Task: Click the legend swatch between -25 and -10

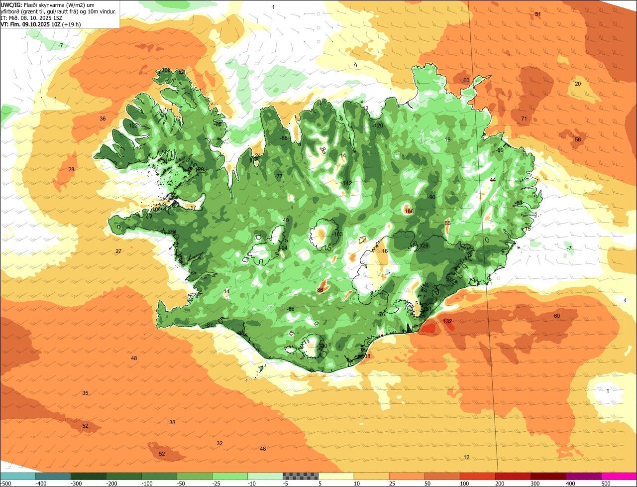Action: point(229,476)
